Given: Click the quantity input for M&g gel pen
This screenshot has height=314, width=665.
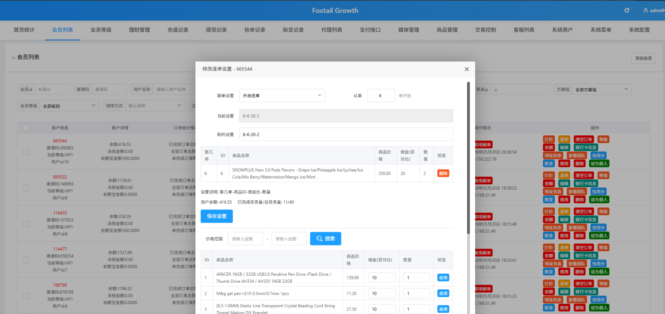Looking at the screenshot, I should coord(417,293).
